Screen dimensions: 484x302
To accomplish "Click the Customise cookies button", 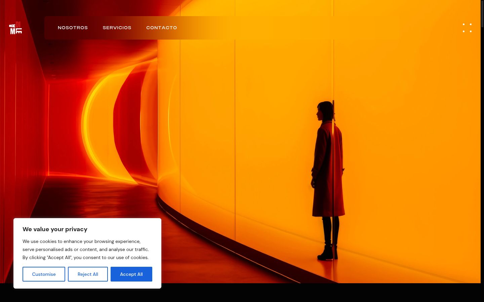I will click(x=44, y=274).
